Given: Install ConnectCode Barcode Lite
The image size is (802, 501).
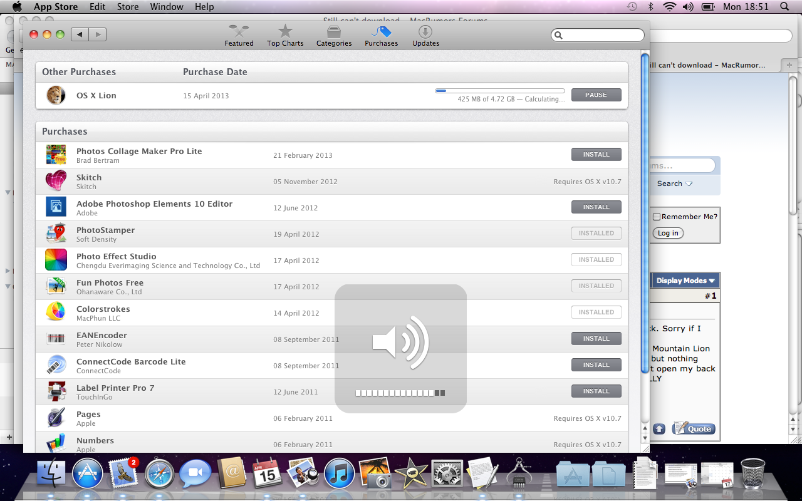Looking at the screenshot, I should 596,364.
